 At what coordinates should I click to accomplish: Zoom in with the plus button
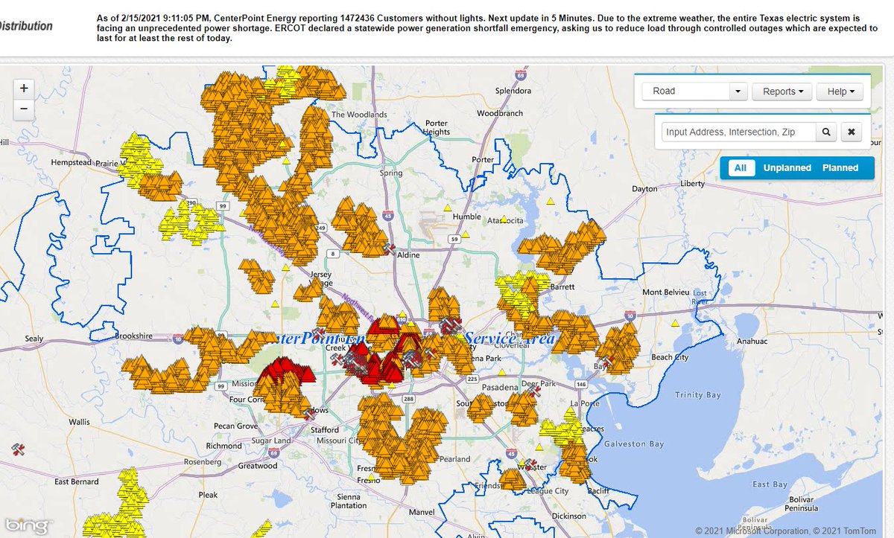[24, 88]
